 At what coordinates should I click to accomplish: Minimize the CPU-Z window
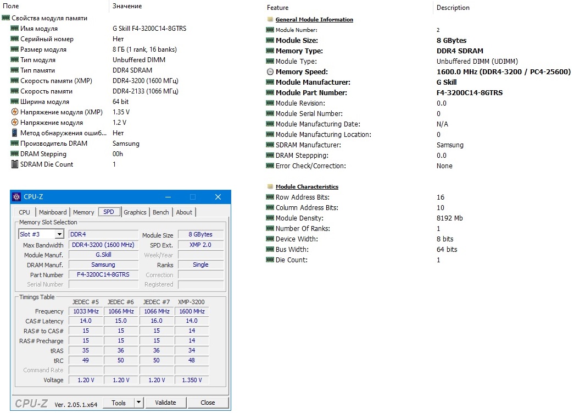pyautogui.click(x=168, y=197)
